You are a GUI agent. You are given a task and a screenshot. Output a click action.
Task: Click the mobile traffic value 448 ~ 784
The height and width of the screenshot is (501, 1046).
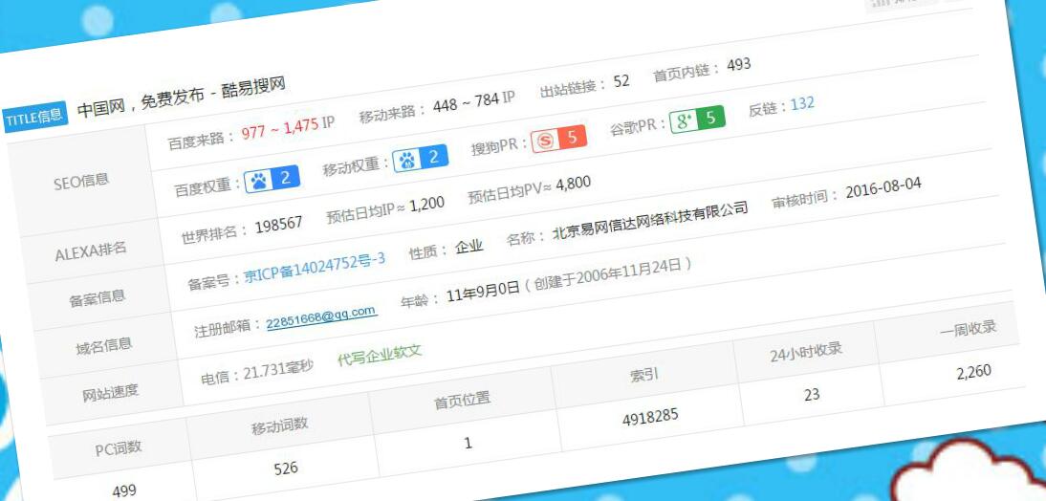tap(465, 102)
